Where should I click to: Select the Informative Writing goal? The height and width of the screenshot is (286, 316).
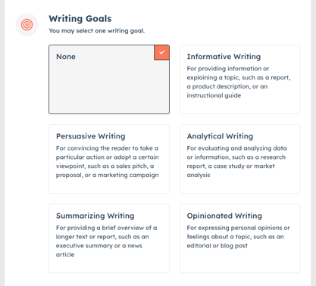[x=239, y=79]
